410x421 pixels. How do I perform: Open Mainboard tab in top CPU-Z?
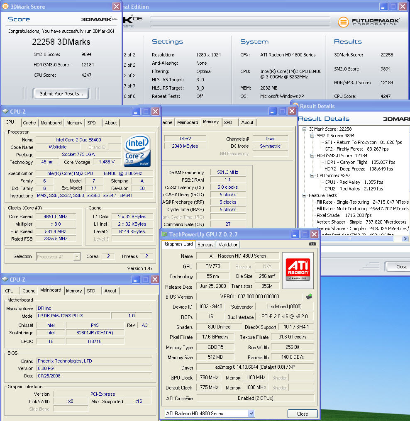pos(51,123)
